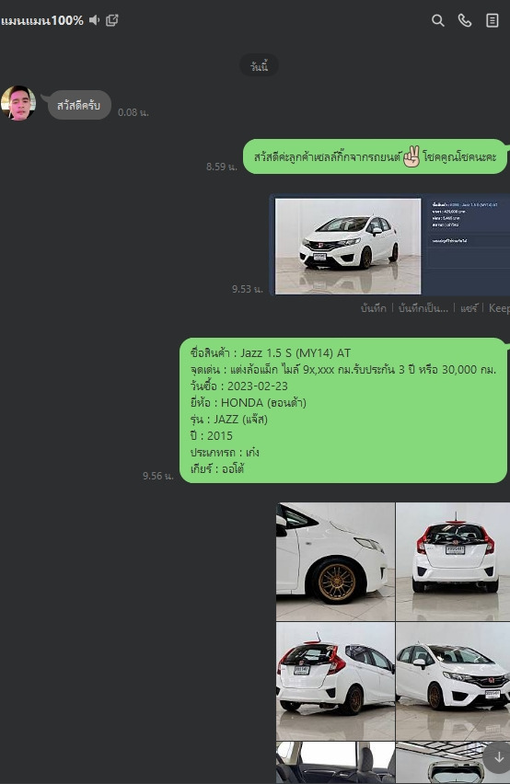The height and width of the screenshot is (784, 510).
Task: Open the notes menu icon in header
Action: (x=492, y=20)
